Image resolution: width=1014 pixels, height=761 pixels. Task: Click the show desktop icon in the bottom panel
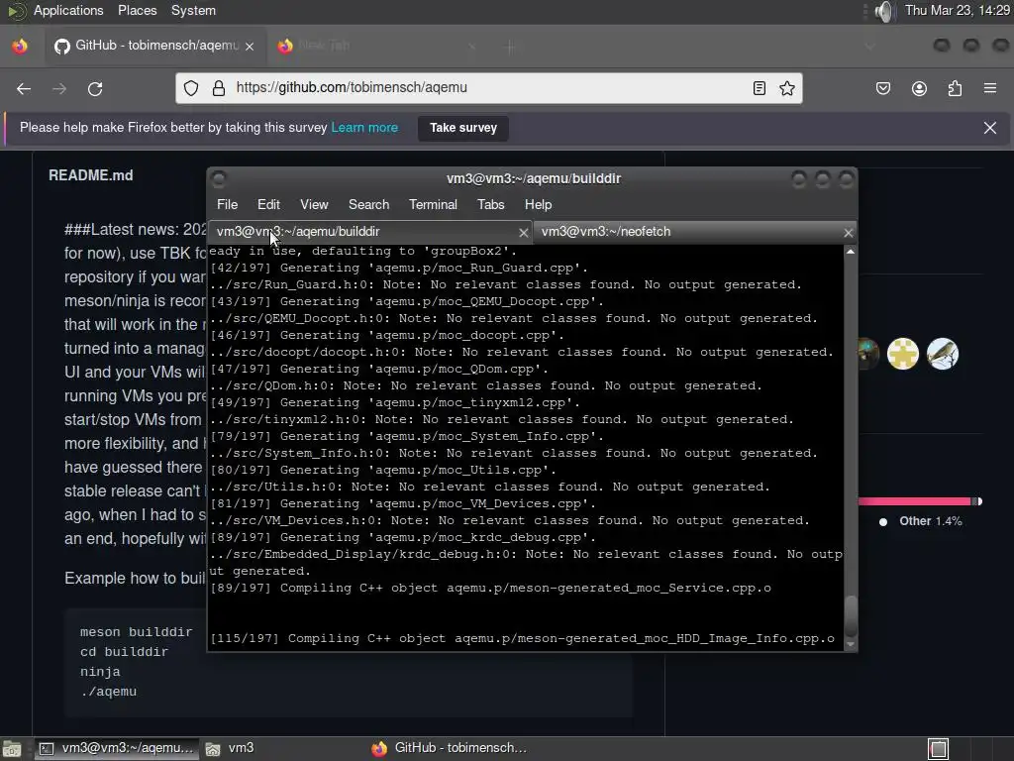[x=12, y=749]
